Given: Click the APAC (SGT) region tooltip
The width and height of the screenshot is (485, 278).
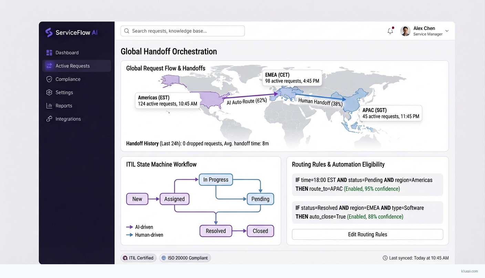Looking at the screenshot, I should [391, 113].
